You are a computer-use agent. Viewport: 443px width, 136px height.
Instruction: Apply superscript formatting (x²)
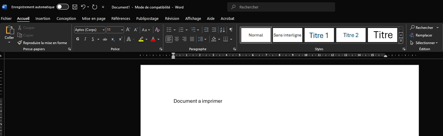click(120, 39)
